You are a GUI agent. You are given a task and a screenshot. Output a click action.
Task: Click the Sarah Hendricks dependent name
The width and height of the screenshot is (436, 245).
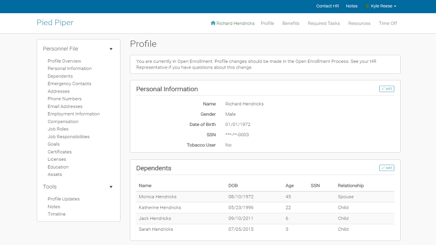coord(156,229)
